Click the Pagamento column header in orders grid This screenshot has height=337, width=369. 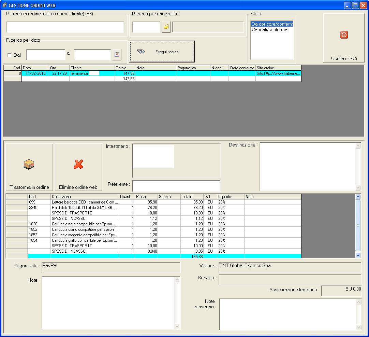click(x=193, y=68)
